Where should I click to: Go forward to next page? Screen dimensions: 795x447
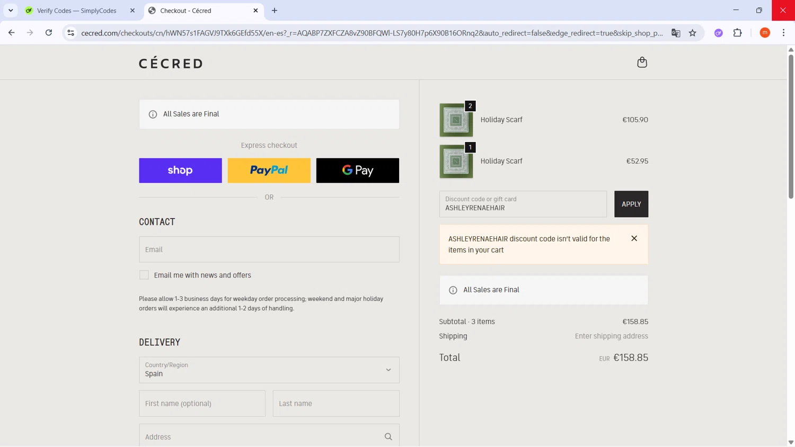pyautogui.click(x=30, y=33)
